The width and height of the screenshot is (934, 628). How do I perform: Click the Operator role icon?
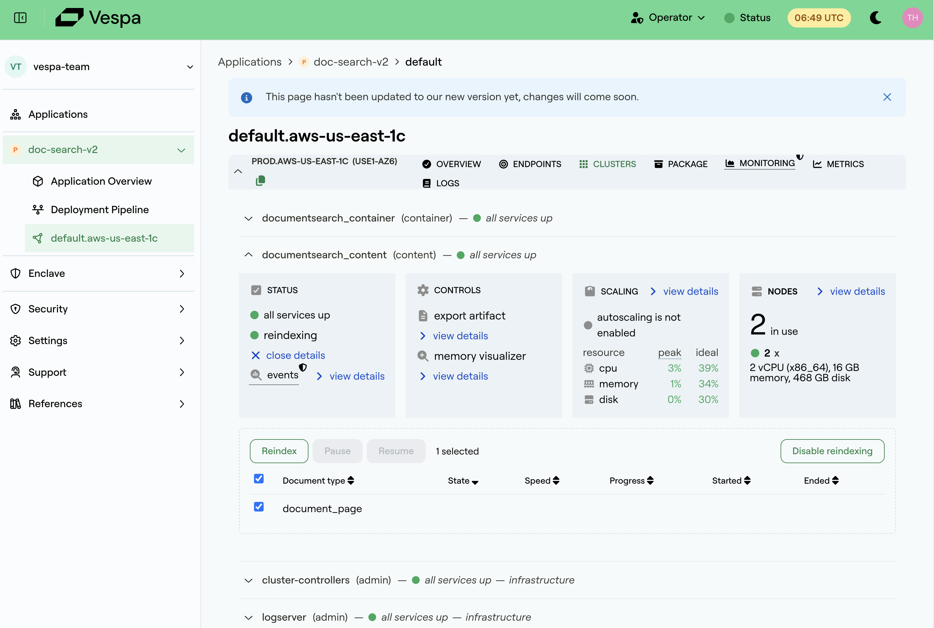[x=637, y=18]
